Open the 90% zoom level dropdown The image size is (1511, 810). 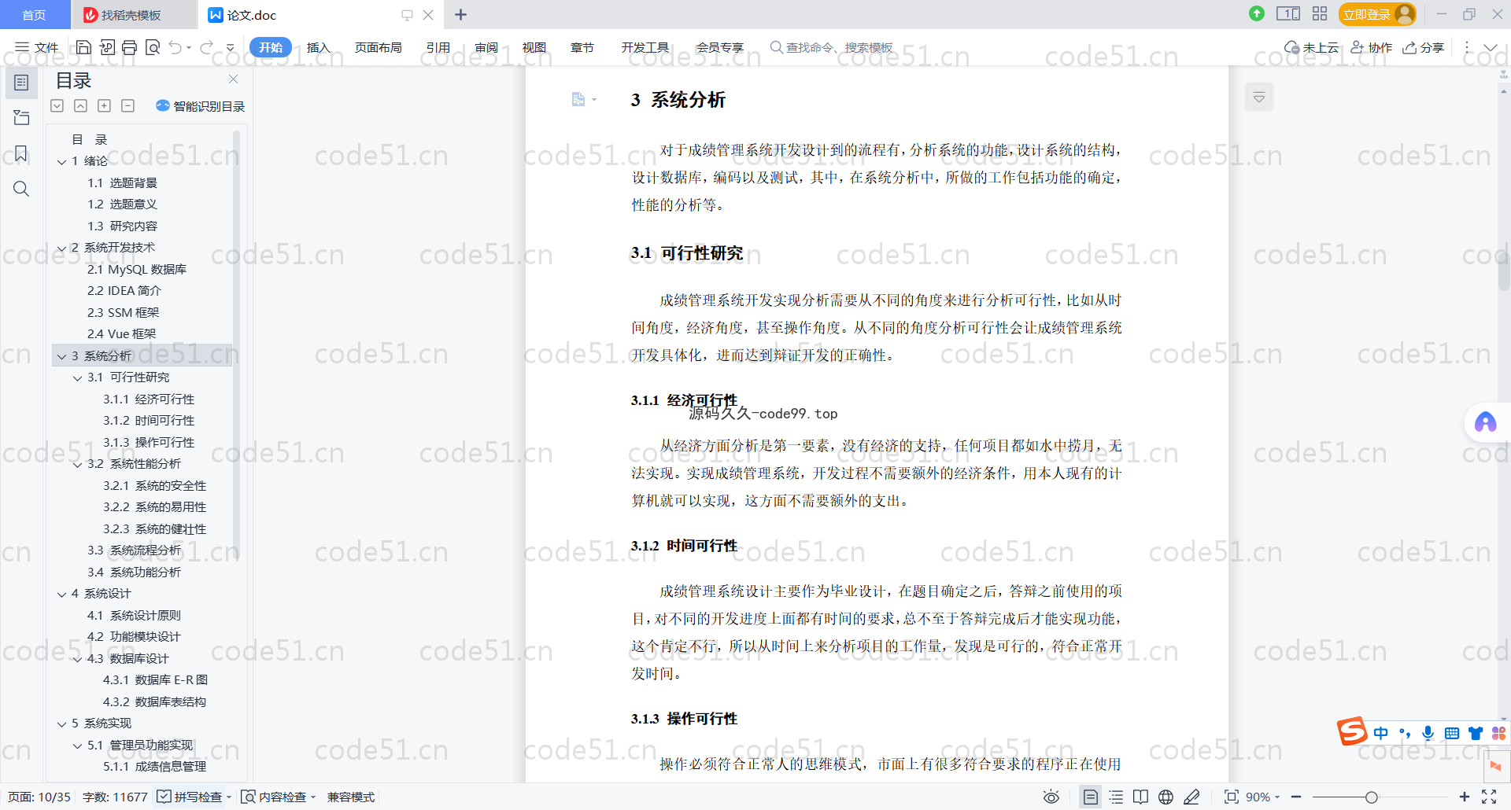click(1262, 797)
